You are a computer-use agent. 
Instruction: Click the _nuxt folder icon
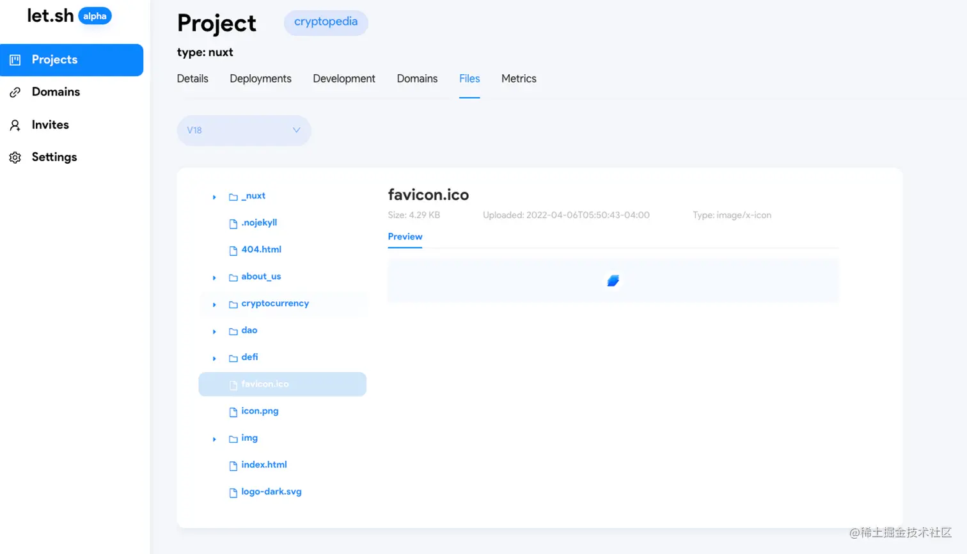point(233,197)
